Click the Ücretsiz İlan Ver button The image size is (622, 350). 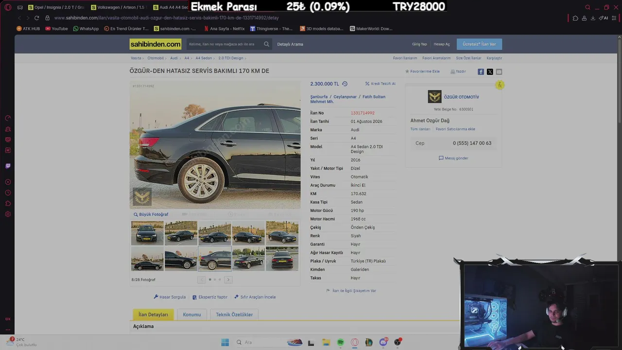pos(479,44)
